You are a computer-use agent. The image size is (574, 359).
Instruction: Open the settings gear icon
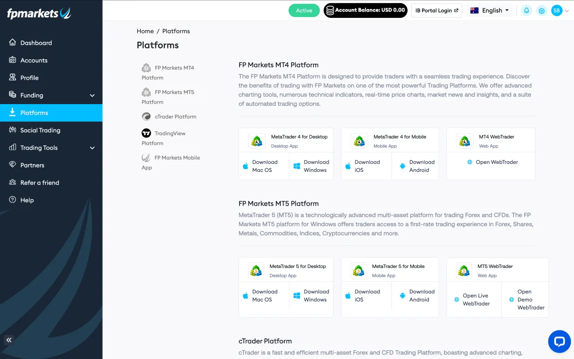tap(542, 10)
